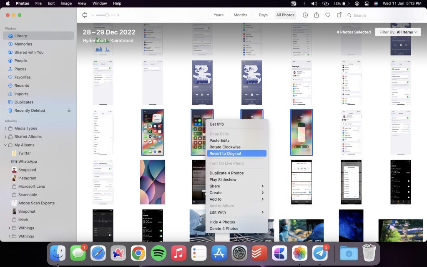Launch Spotify from the Dock

click(158, 253)
